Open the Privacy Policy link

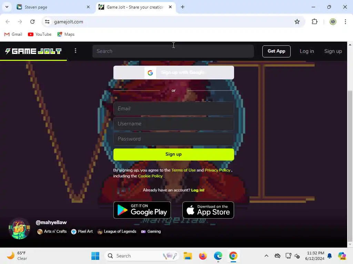coord(217,170)
